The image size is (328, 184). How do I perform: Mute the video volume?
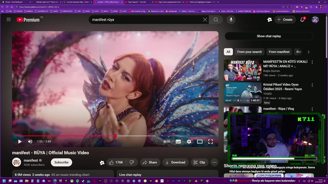point(30,142)
